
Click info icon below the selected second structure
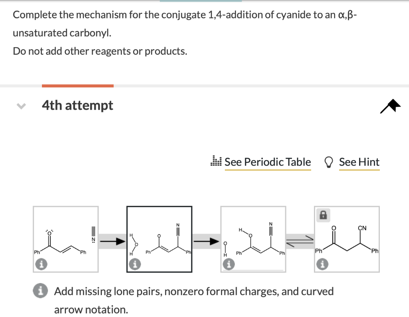tap(135, 264)
